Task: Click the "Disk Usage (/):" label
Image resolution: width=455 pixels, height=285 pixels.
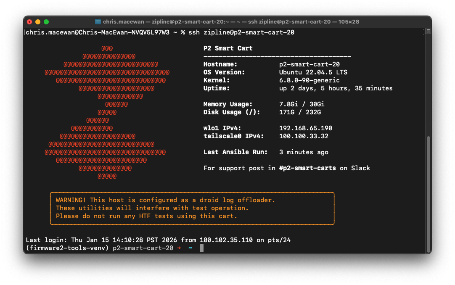Action: 232,112
